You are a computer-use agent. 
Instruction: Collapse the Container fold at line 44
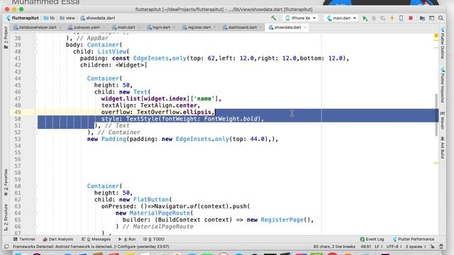(35, 79)
